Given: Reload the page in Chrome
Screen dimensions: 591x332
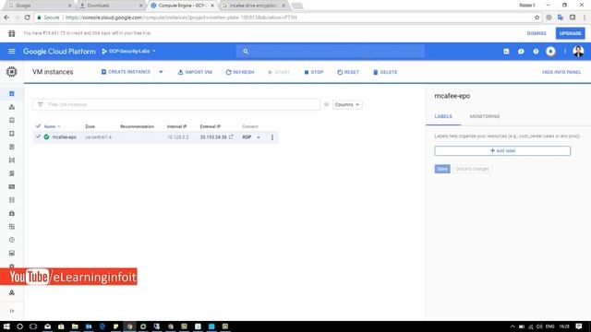Looking at the screenshot, I should pos(27,18).
